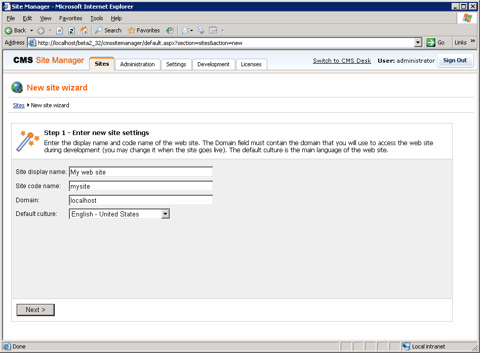This screenshot has width=480, height=353.
Task: Click the magic wand wizard icon
Action: [x=27, y=141]
